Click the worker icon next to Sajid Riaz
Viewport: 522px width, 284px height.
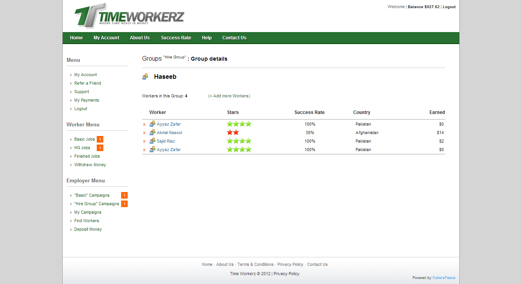coord(152,141)
